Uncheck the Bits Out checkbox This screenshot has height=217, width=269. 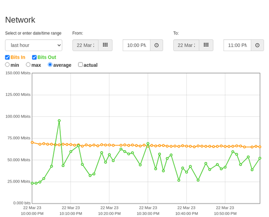click(34, 57)
